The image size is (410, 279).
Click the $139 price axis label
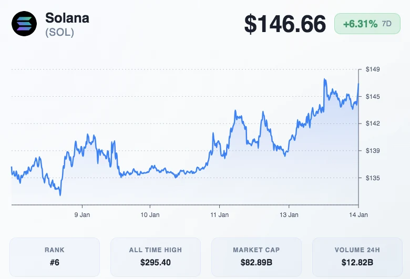tap(373, 151)
